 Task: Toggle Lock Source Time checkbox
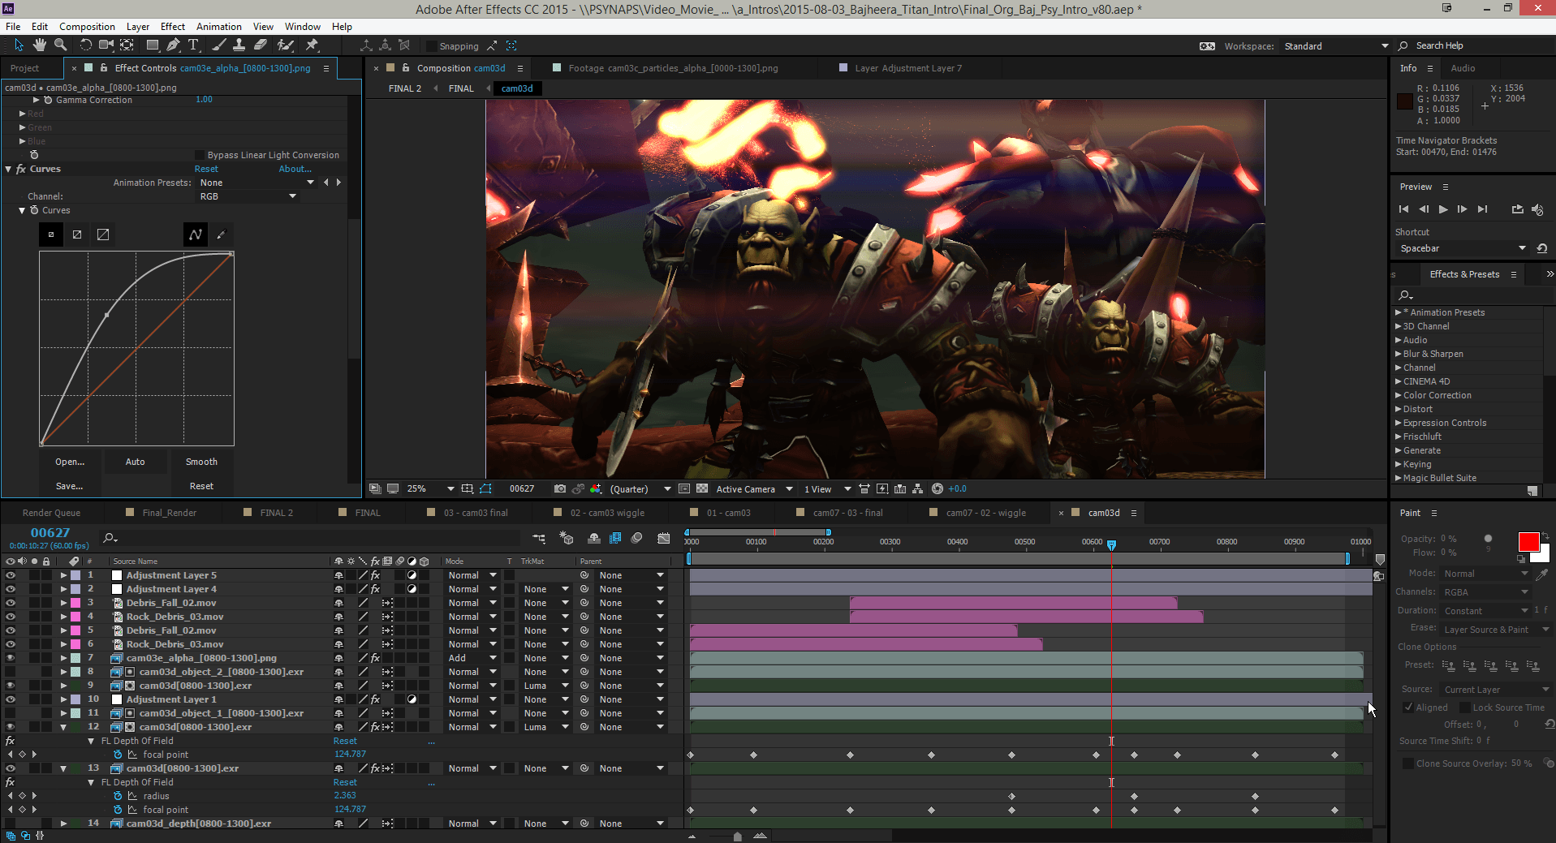pyautogui.click(x=1465, y=708)
